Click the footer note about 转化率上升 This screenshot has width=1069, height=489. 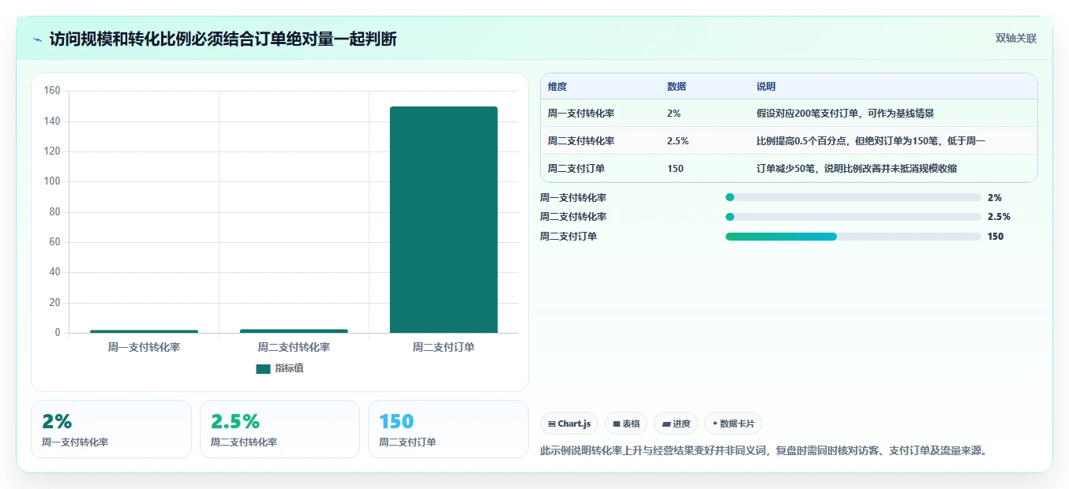click(763, 451)
